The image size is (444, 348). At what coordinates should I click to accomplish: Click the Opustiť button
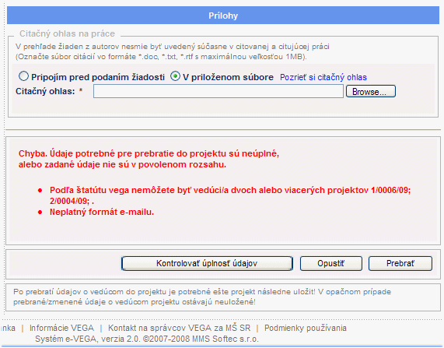(331, 263)
